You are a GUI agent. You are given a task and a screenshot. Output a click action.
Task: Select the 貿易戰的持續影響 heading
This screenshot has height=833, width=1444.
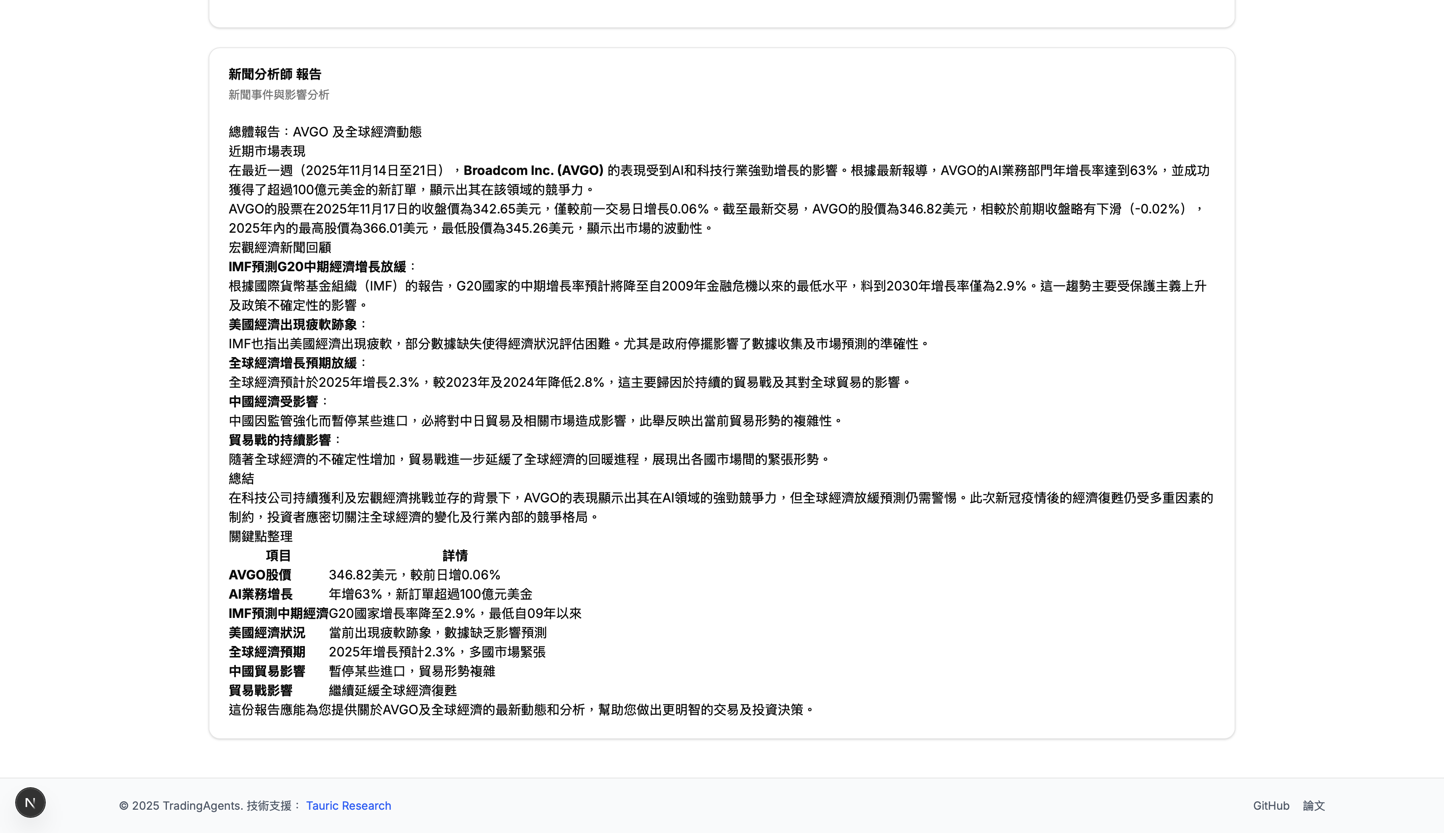coord(280,440)
